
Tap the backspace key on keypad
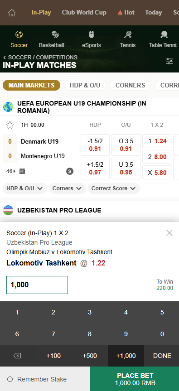[17, 356]
